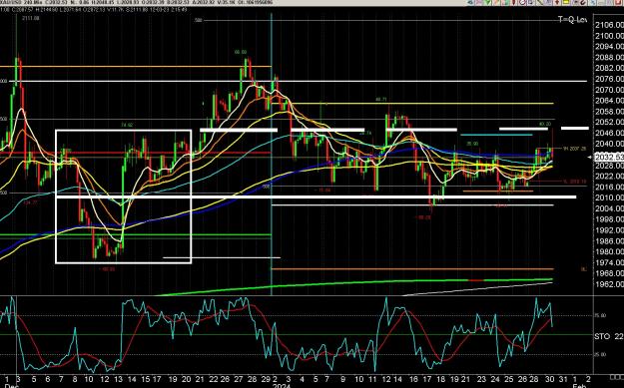This screenshot has width=624, height=388.
Task: Click the 2064.00 price axis label
Action: tap(609, 101)
